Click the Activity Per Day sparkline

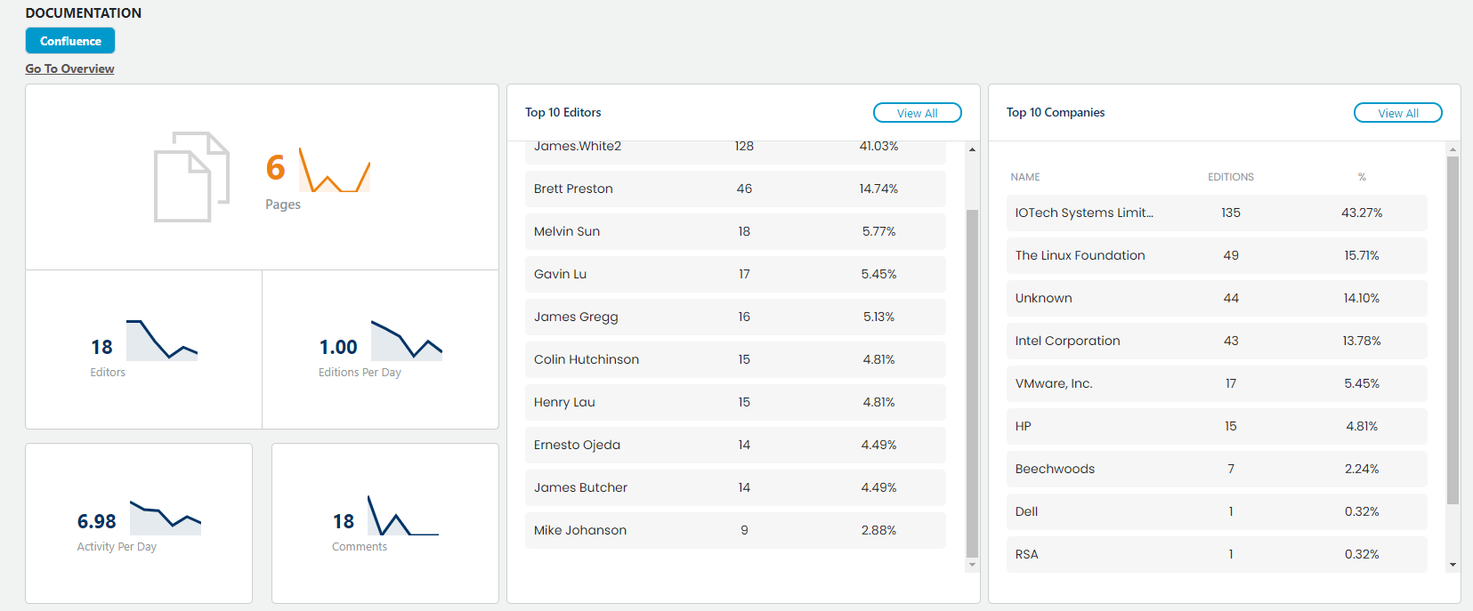(x=165, y=518)
